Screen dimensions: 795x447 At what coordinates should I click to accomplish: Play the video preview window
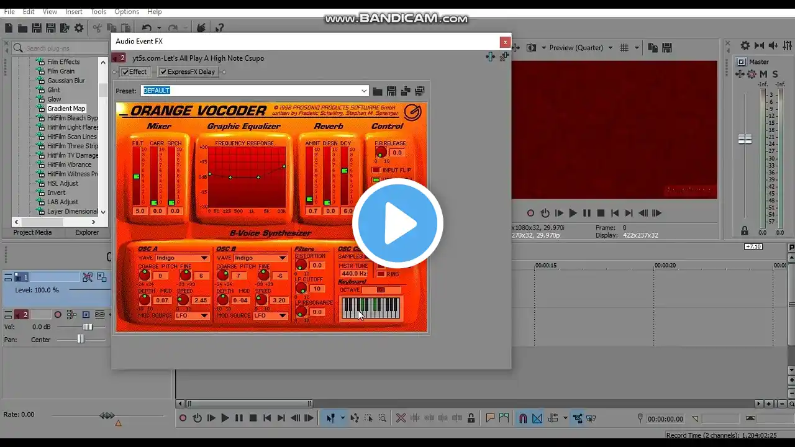click(573, 213)
